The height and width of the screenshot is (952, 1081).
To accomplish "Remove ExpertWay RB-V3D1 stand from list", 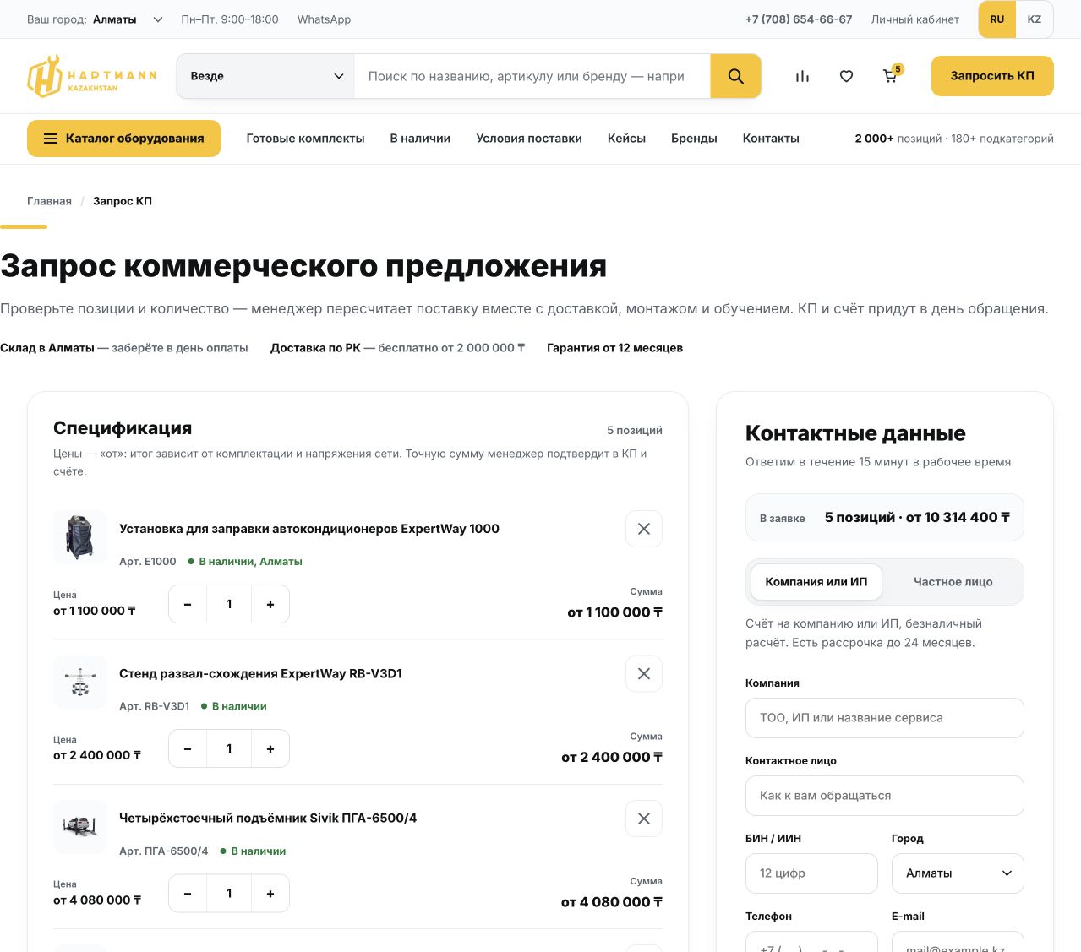I will [x=644, y=673].
